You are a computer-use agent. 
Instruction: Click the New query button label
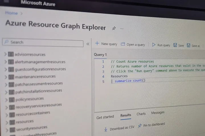pyautogui.click(x=109, y=44)
